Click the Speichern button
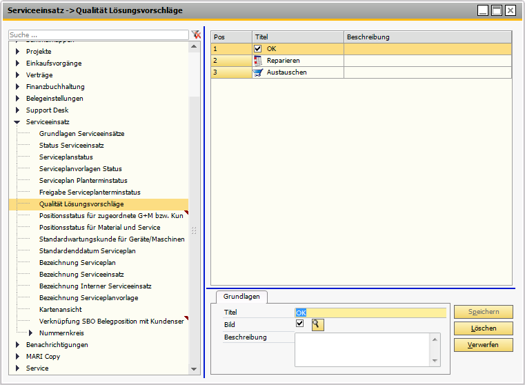 483,313
